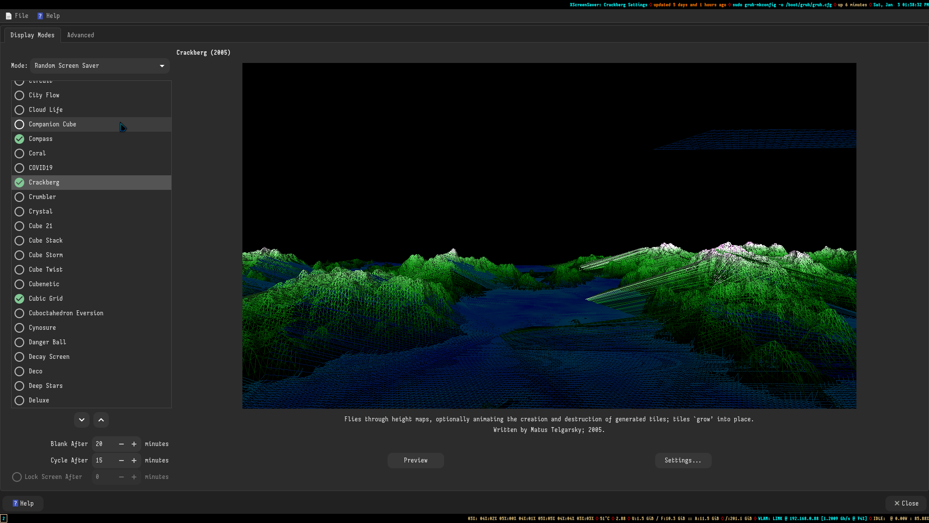Click the plus stepper for Blank After
This screenshot has height=523, width=929.
click(134, 444)
